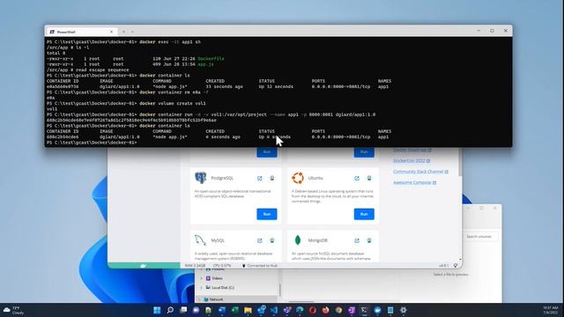Click the RAM usage status in Docker footer
The image size is (564, 317).
pyautogui.click(x=195, y=266)
